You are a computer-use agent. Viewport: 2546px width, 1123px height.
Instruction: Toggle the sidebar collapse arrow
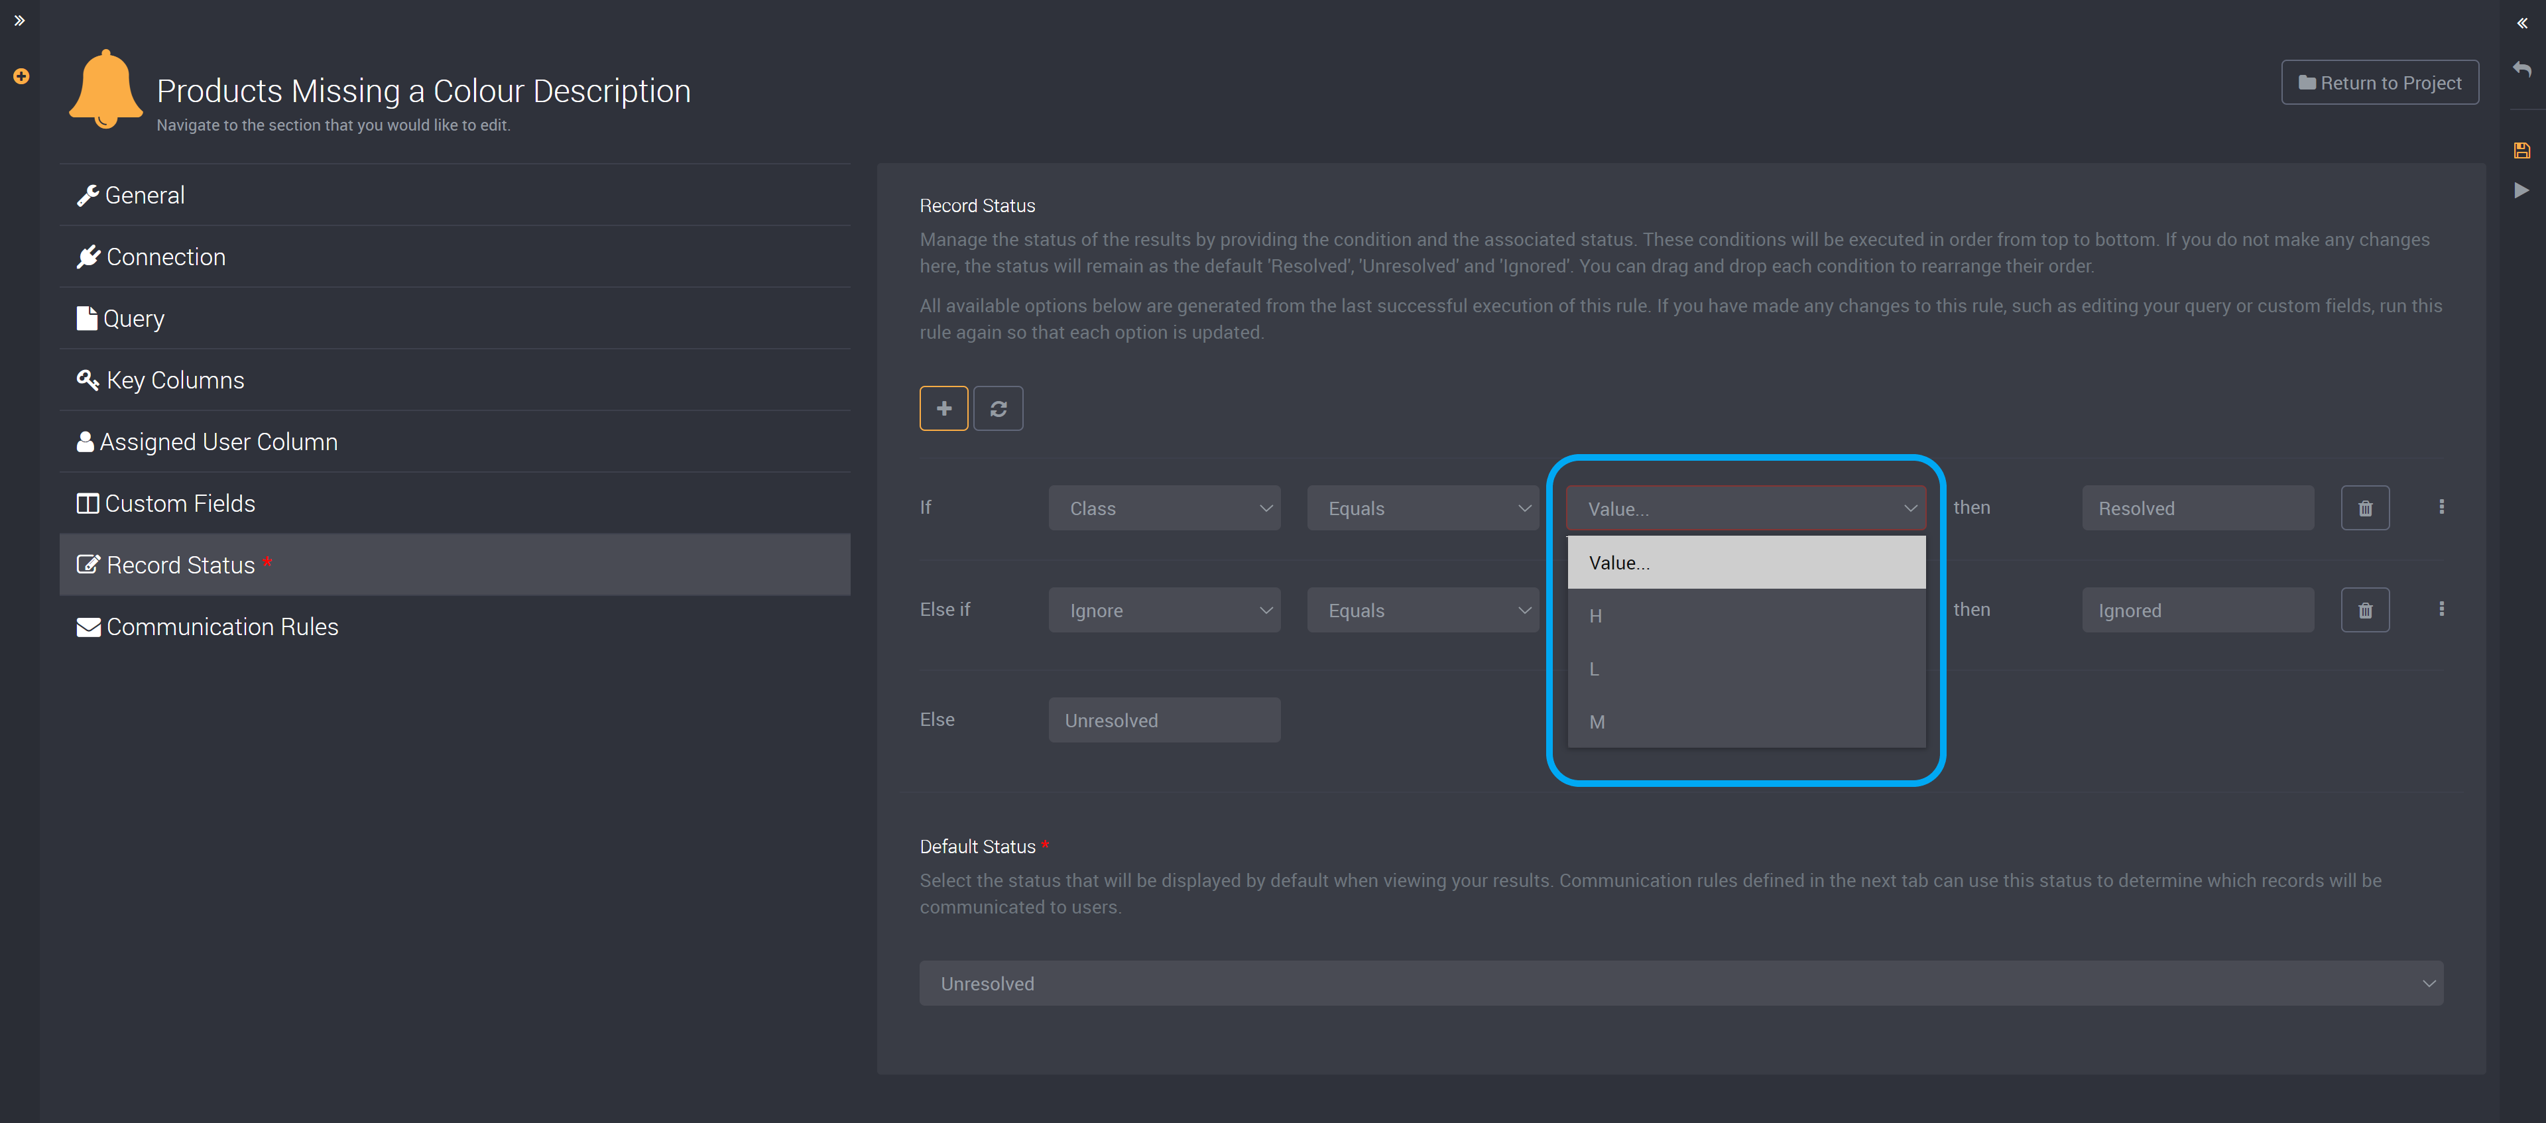pos(18,19)
